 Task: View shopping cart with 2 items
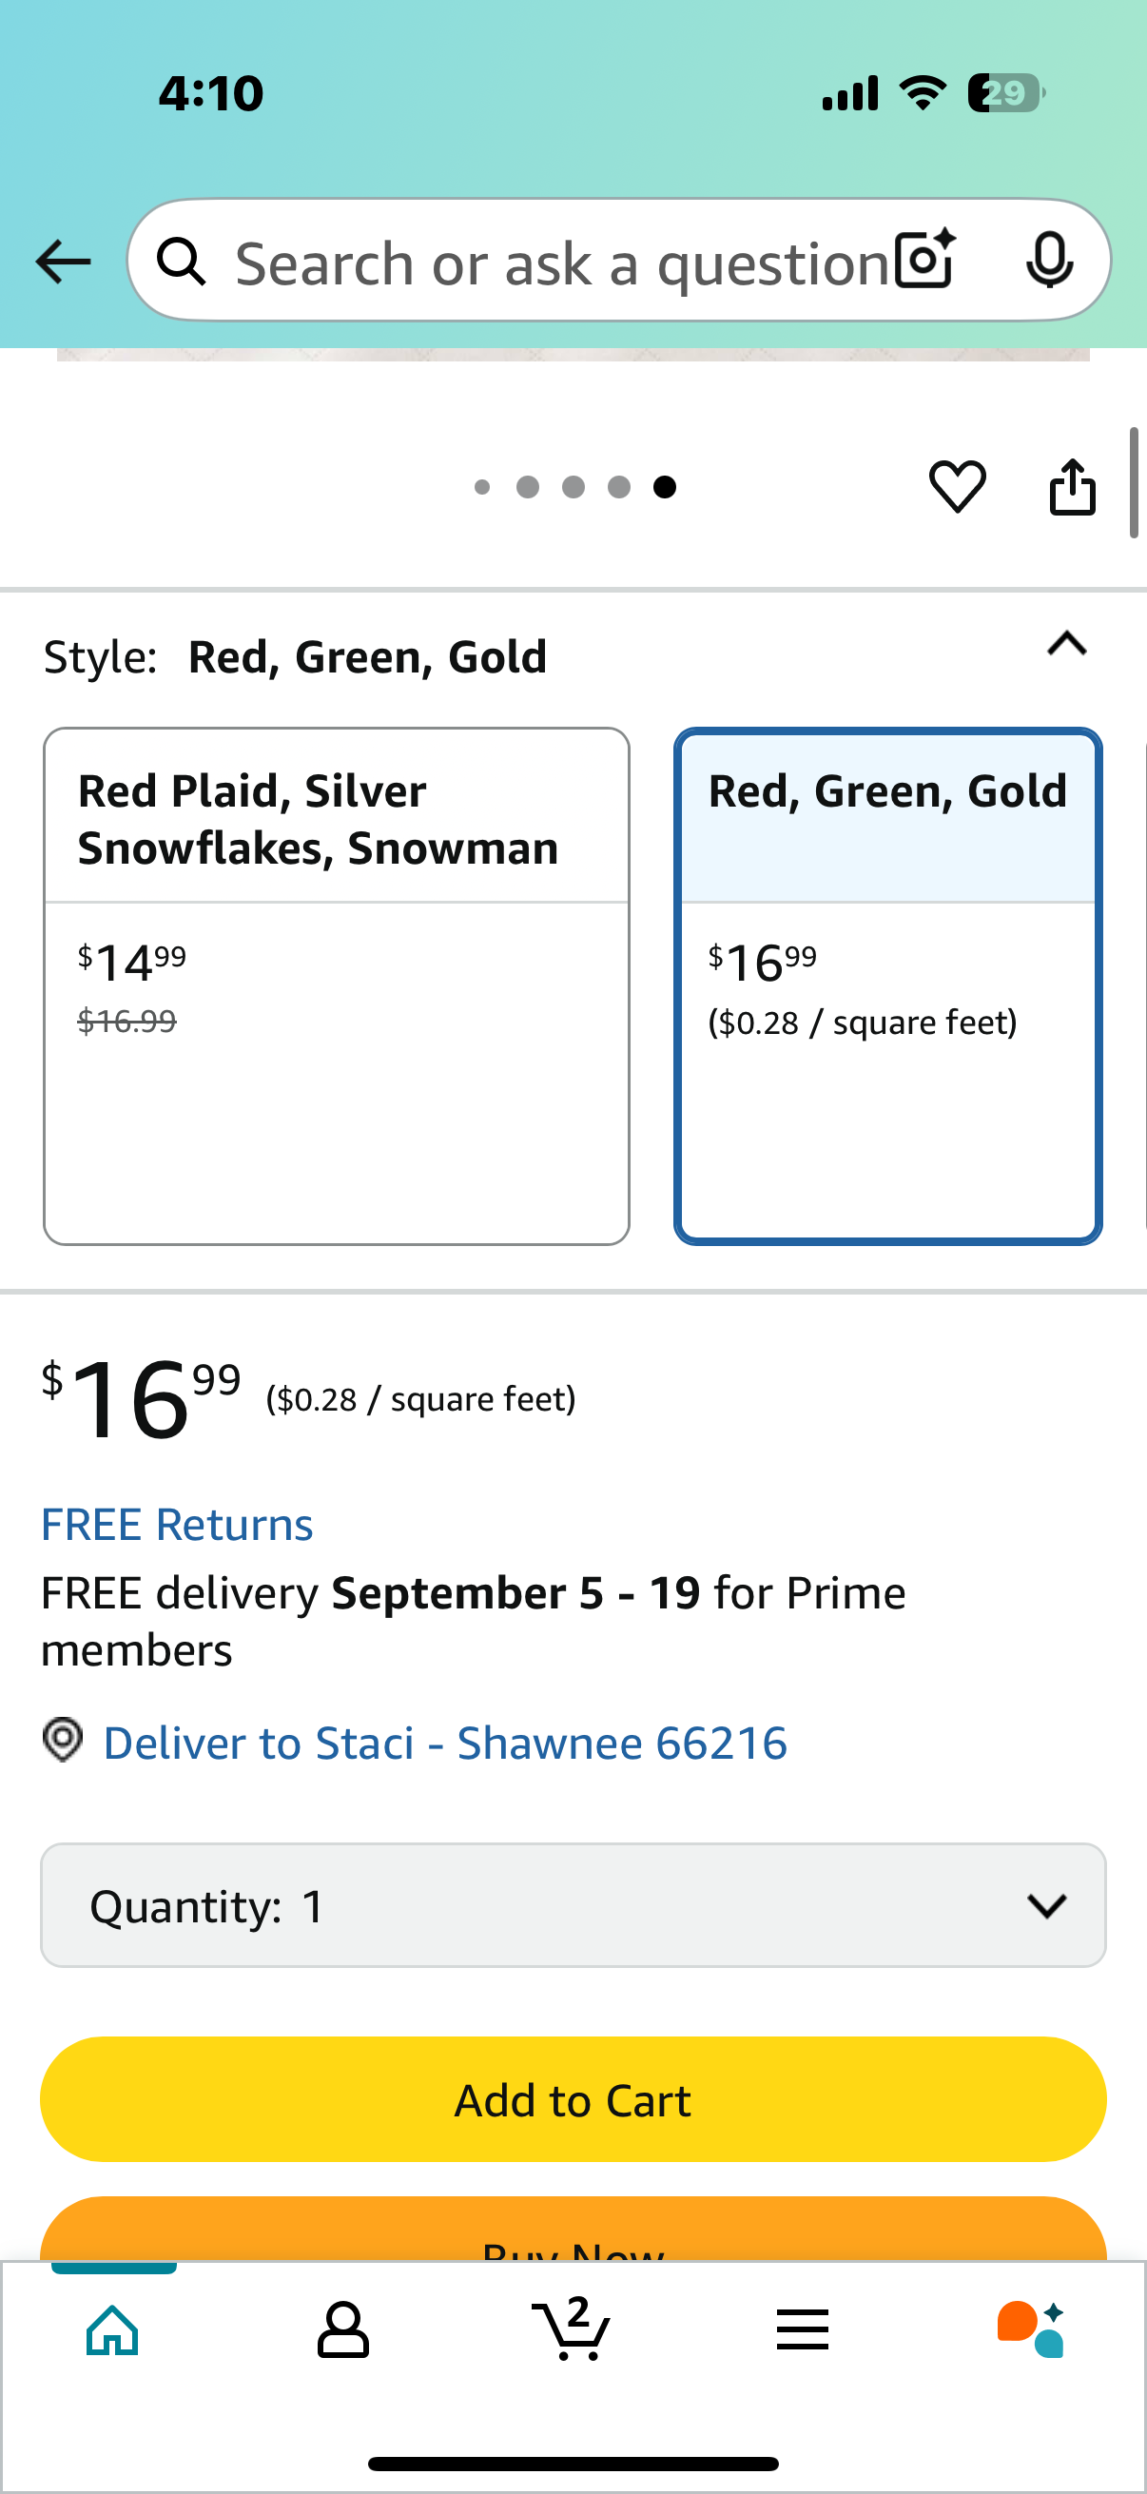tap(571, 2328)
